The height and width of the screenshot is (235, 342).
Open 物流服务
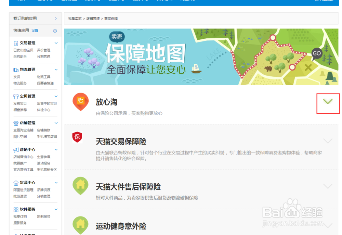tap(20, 83)
